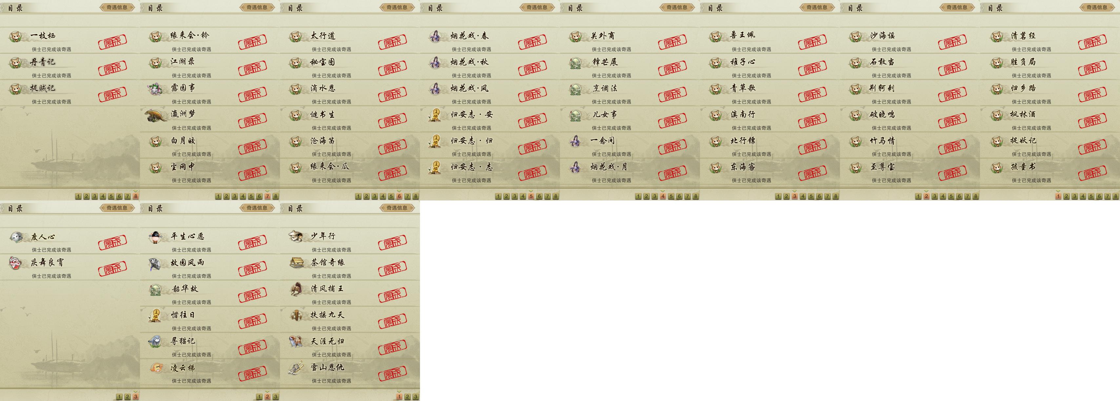The width and height of the screenshot is (1120, 401).
Task: Open the 天涯无归 adventure entry
Action: tap(350, 346)
